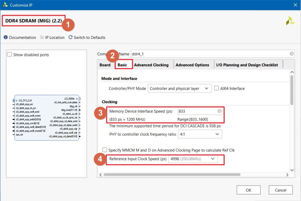This screenshot has width=301, height=201.
Task: Click the scroll right arrow
Action: point(287,175)
